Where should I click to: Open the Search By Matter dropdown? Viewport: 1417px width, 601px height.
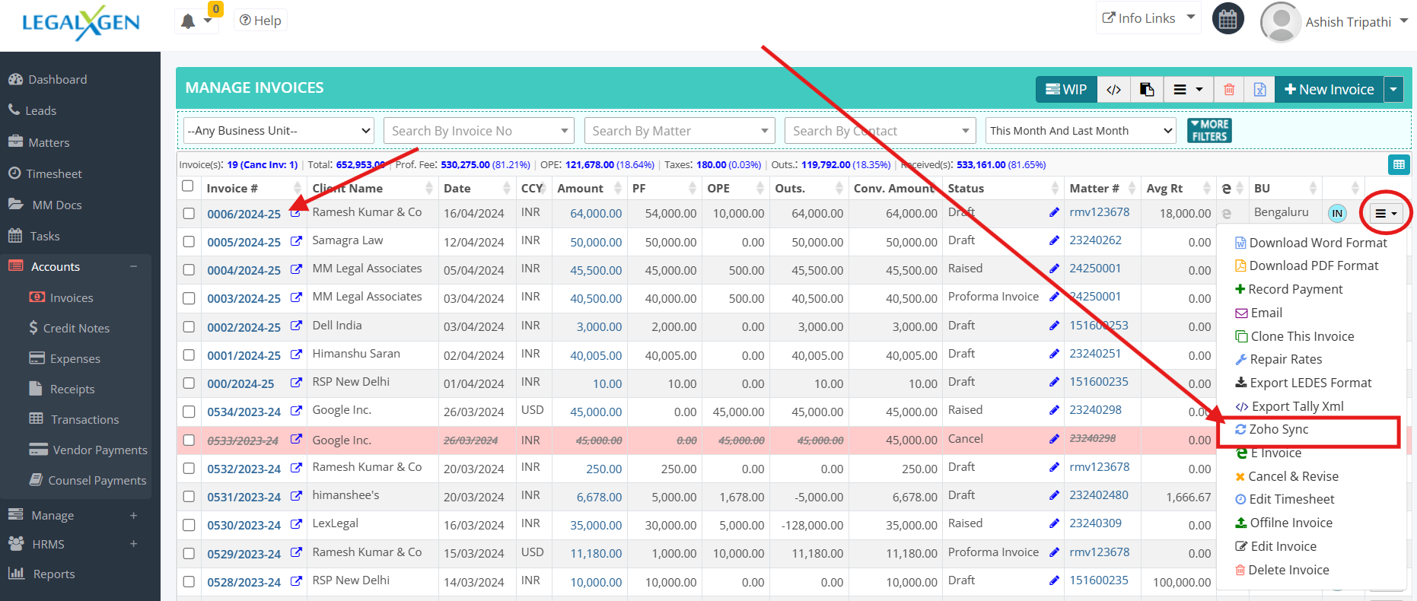pyautogui.click(x=679, y=131)
